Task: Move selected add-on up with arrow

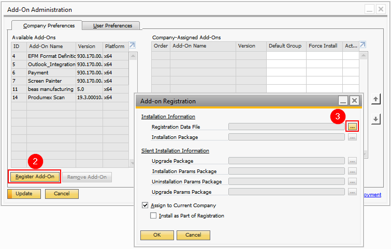Action: 376,99
